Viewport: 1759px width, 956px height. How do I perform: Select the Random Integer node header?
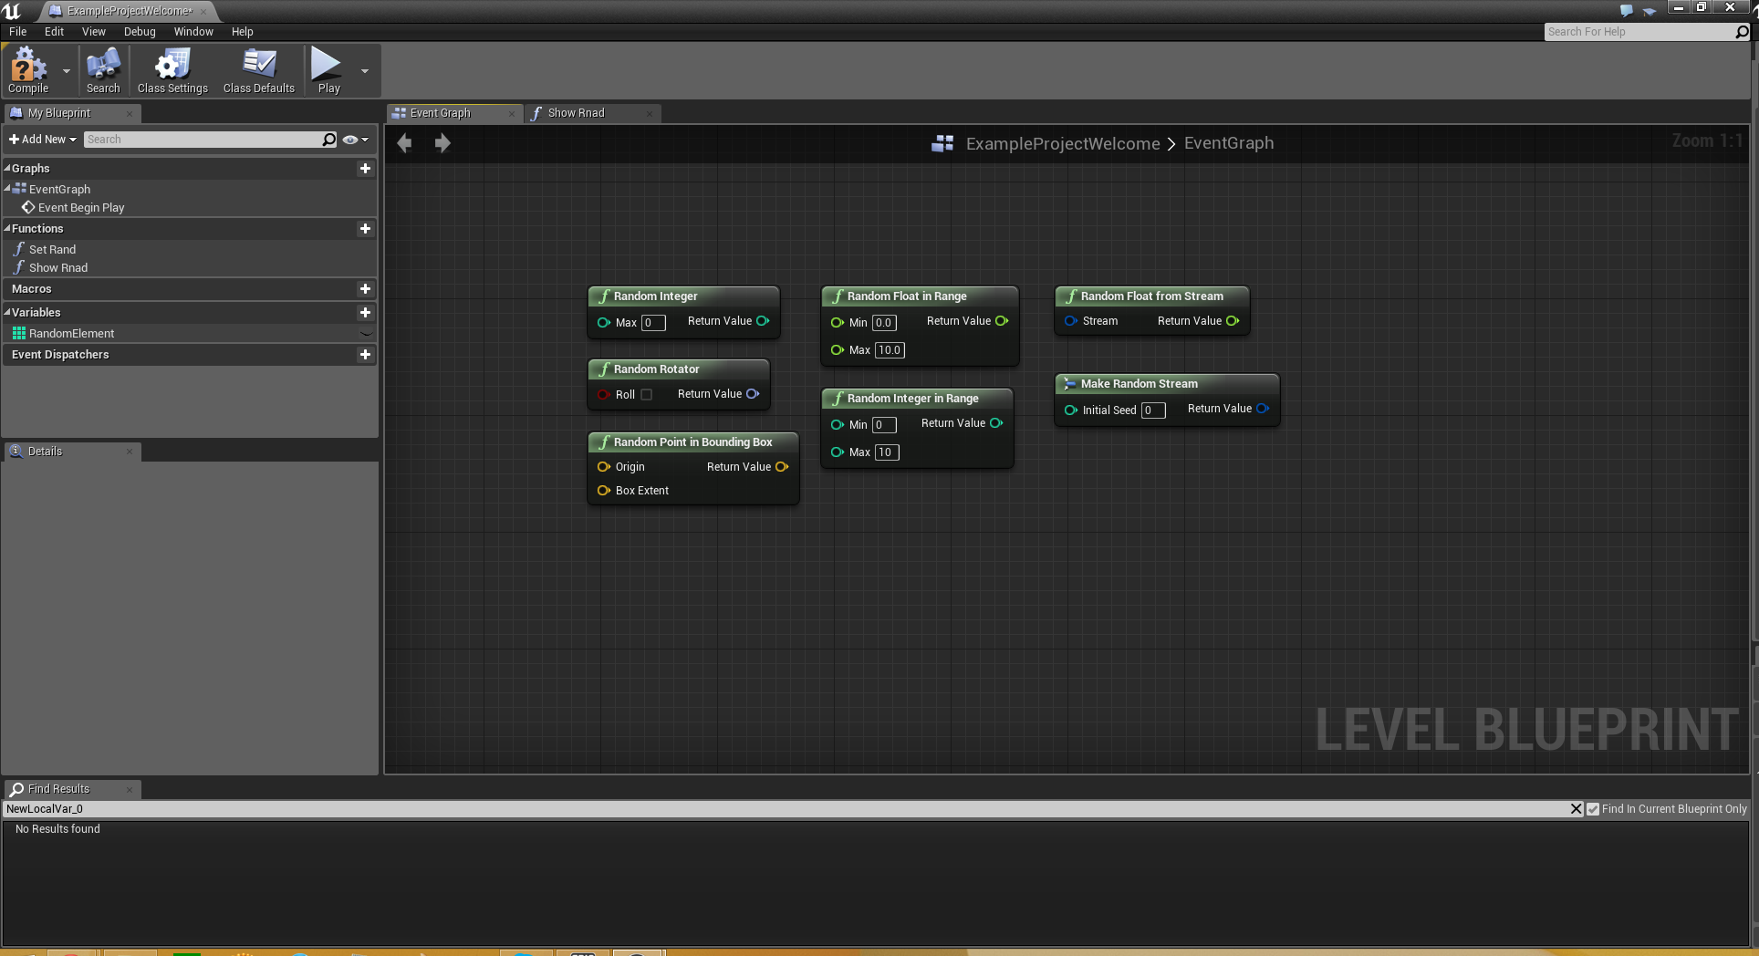coord(683,296)
